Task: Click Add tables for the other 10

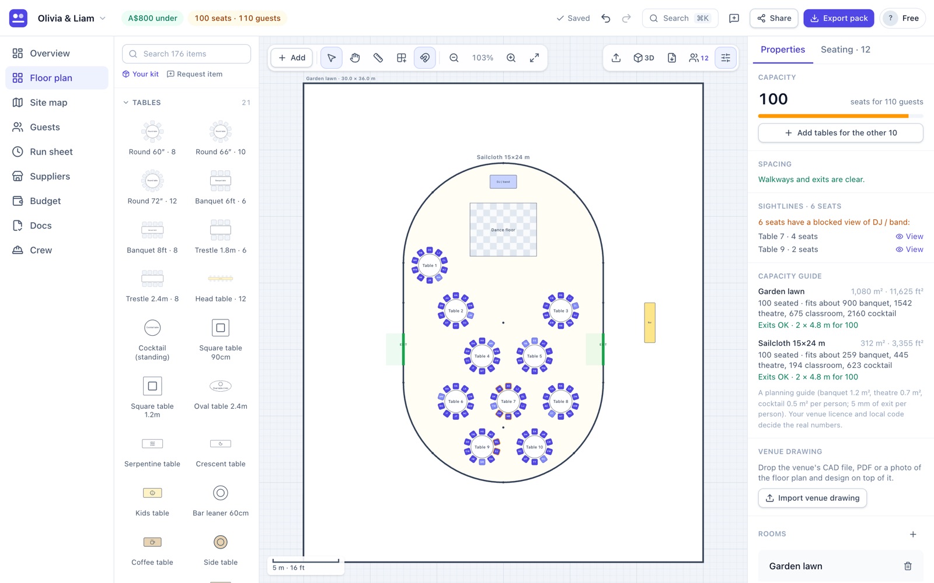Action: [841, 133]
